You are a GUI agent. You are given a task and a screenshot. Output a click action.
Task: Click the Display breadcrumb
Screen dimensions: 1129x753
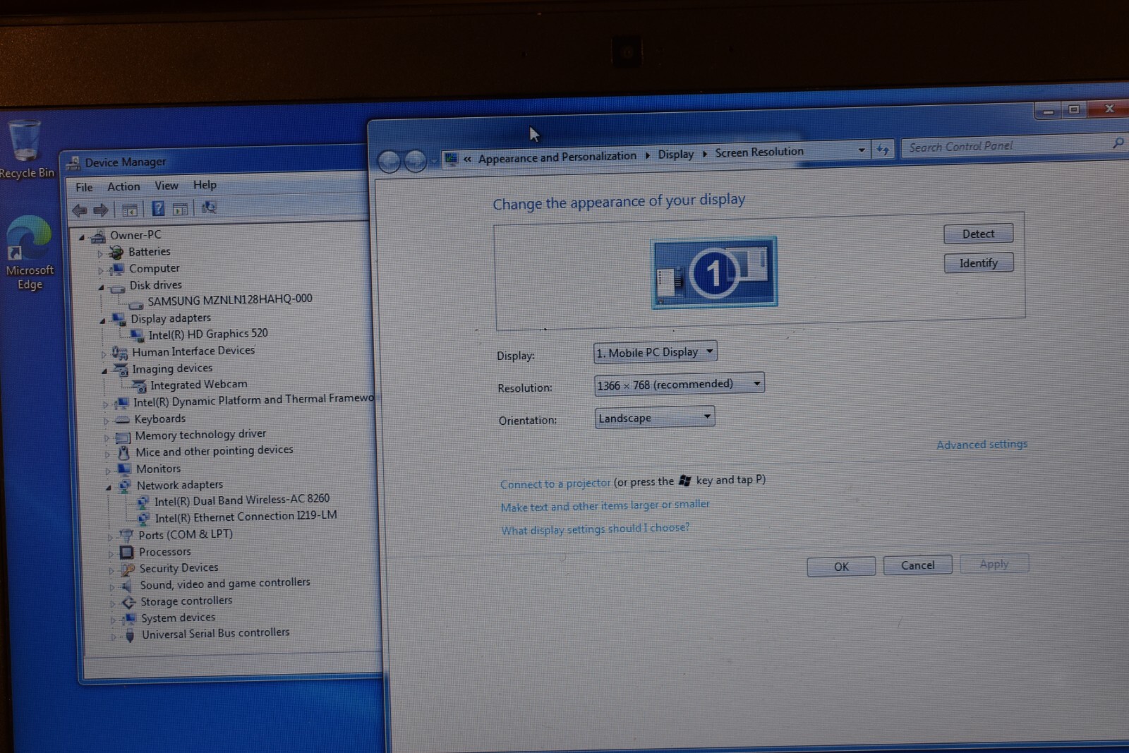point(676,154)
